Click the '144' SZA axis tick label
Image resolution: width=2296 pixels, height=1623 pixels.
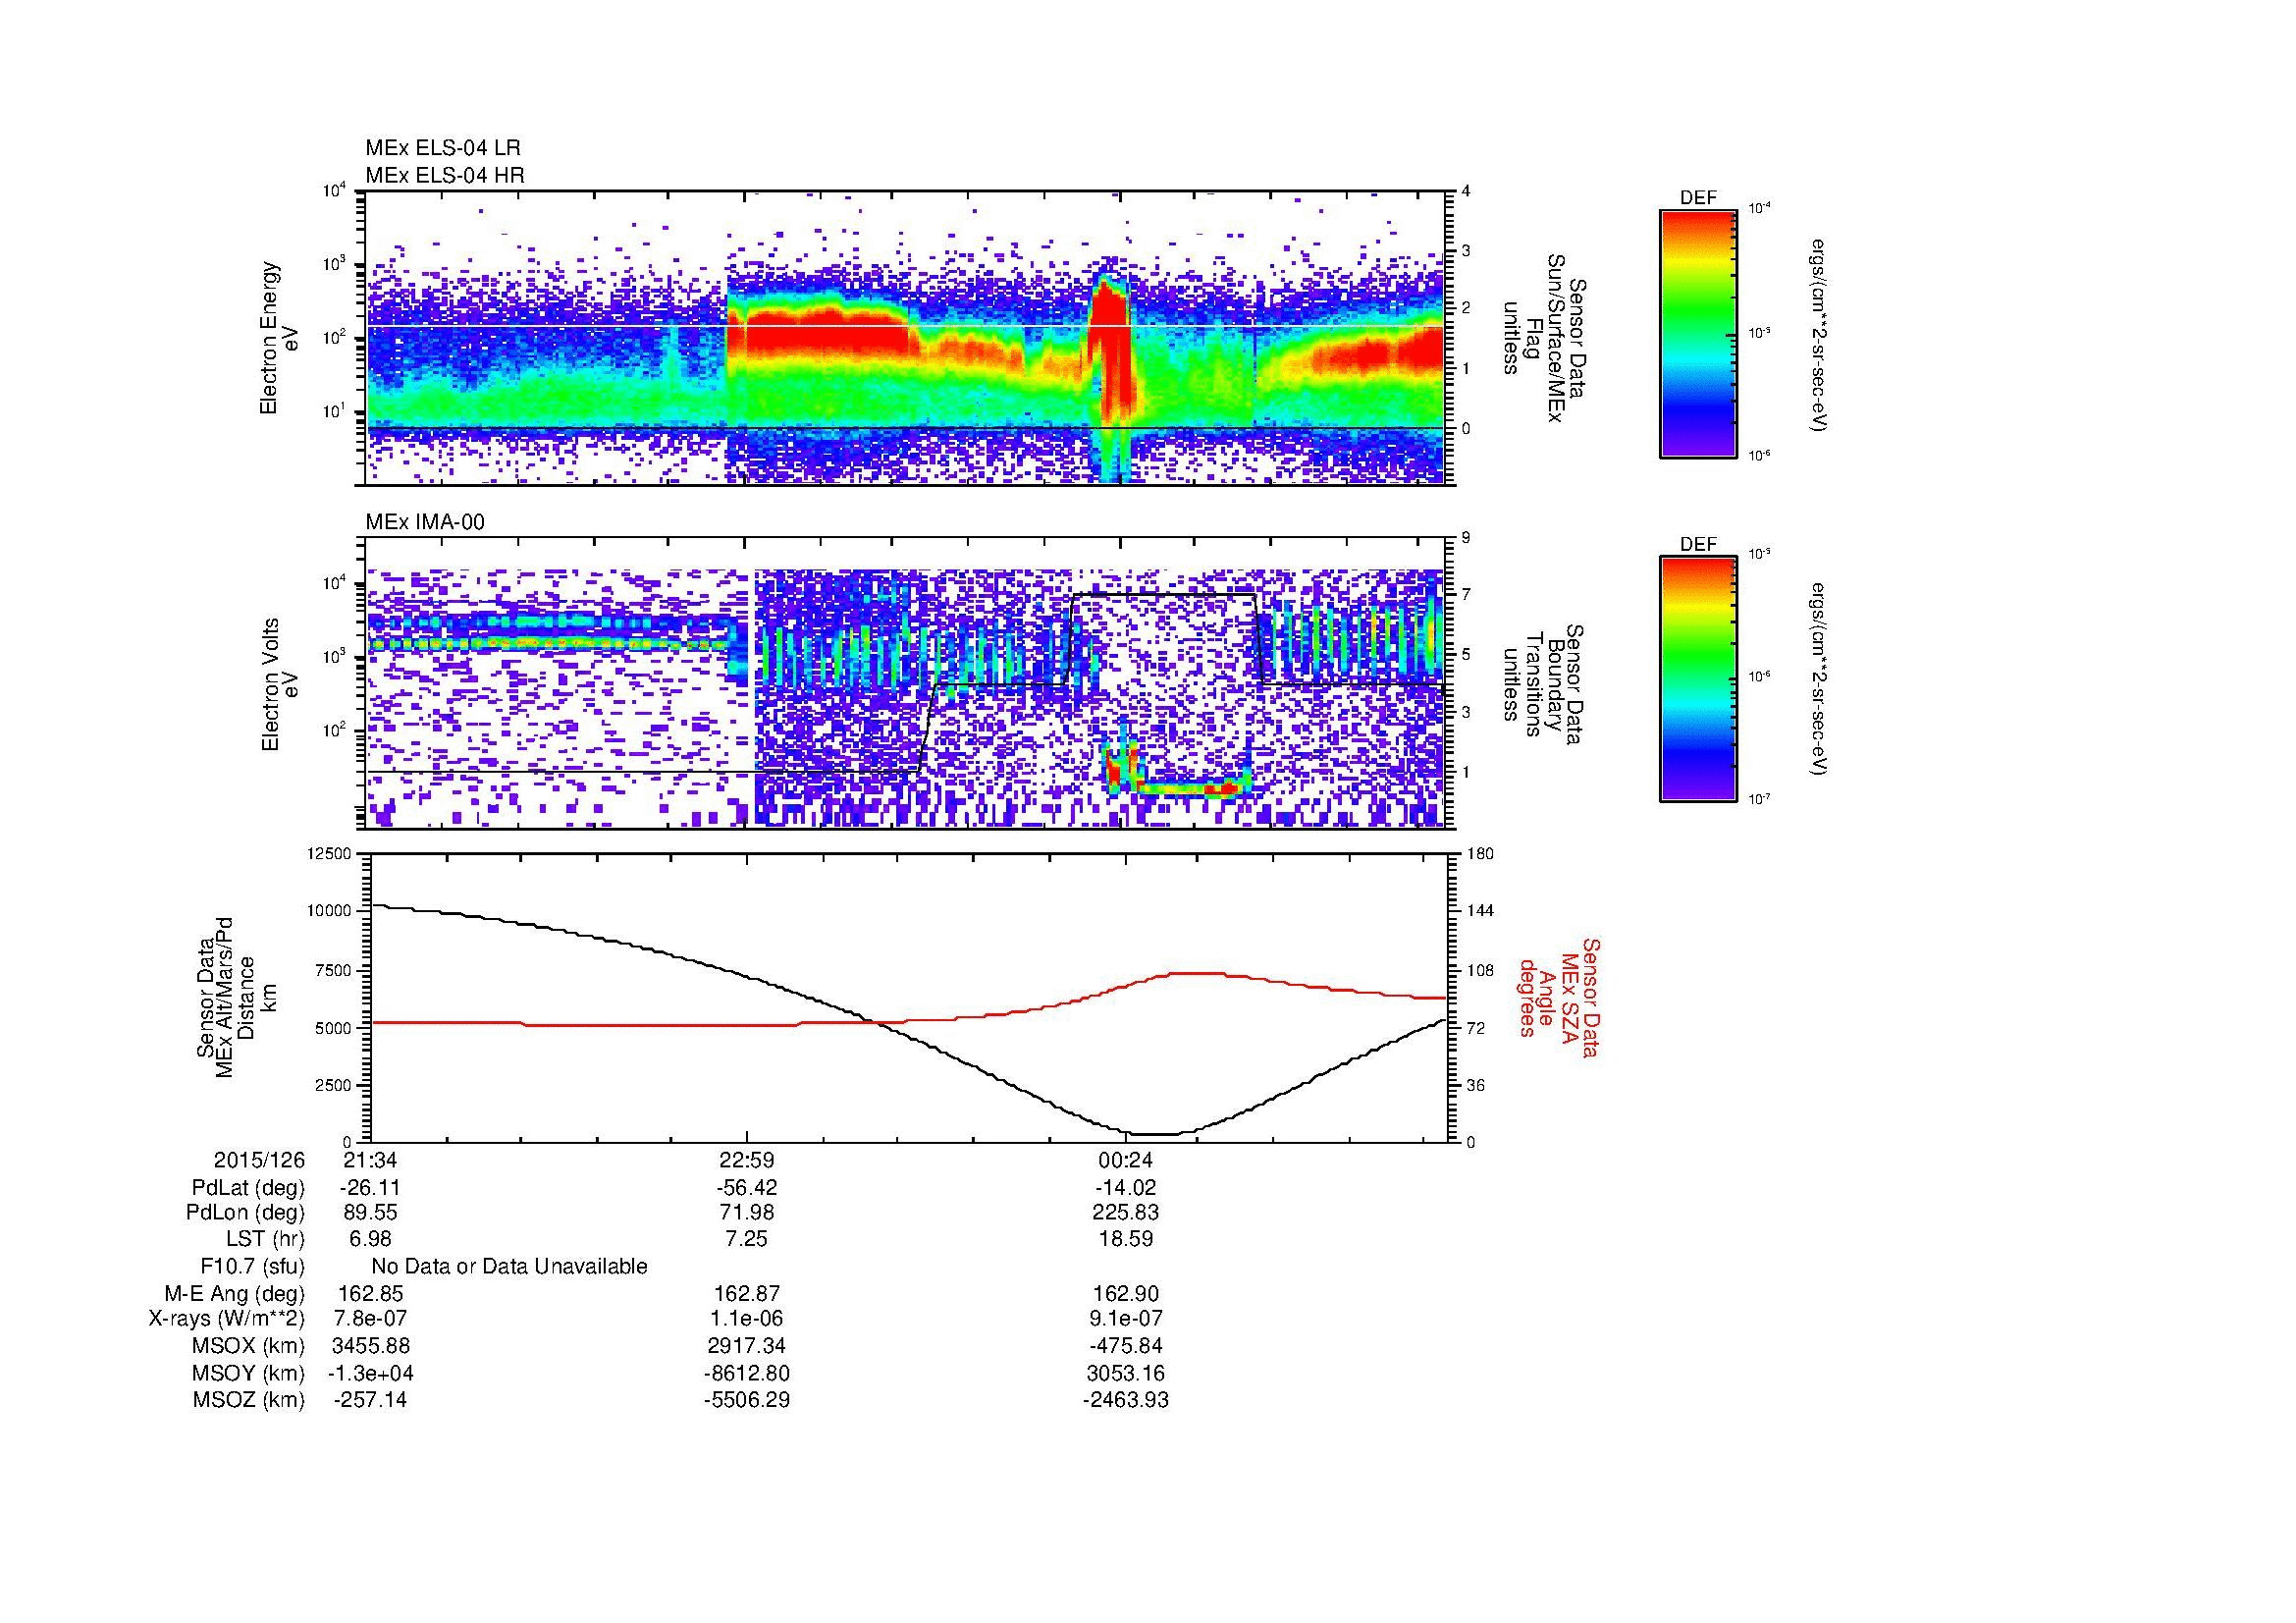pos(1481,911)
